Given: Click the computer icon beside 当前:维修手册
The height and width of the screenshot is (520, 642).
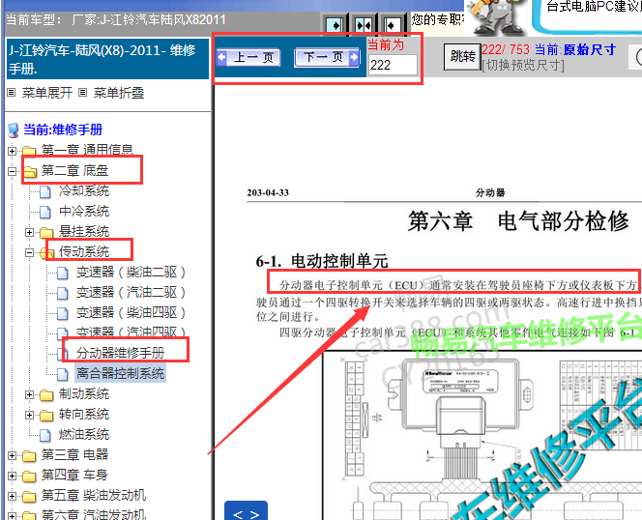Looking at the screenshot, I should (x=14, y=130).
